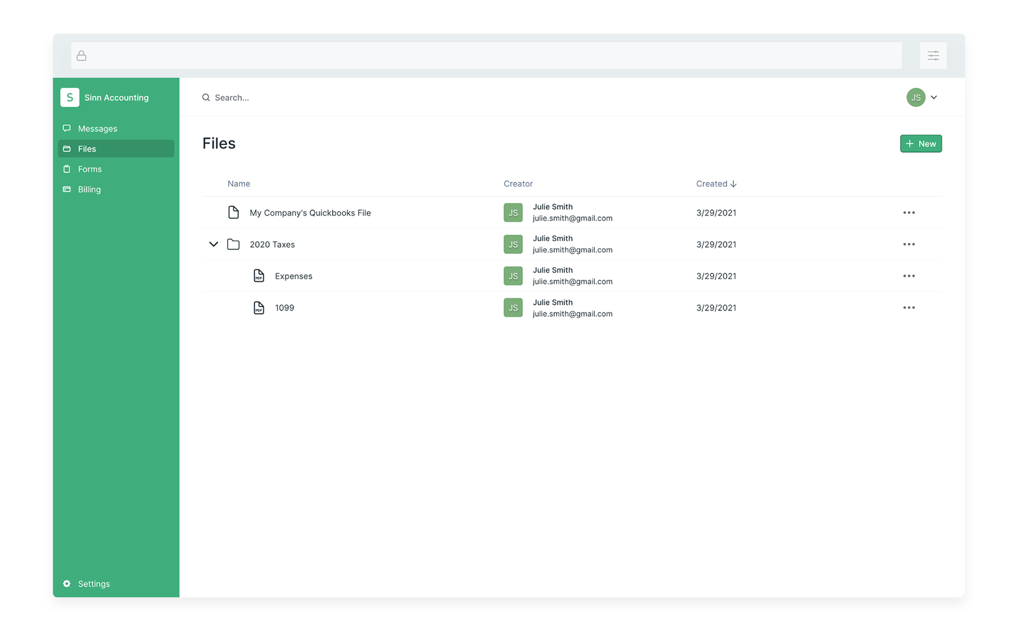Open options menu for 1099 row
The width and height of the screenshot is (1018, 631).
point(909,308)
